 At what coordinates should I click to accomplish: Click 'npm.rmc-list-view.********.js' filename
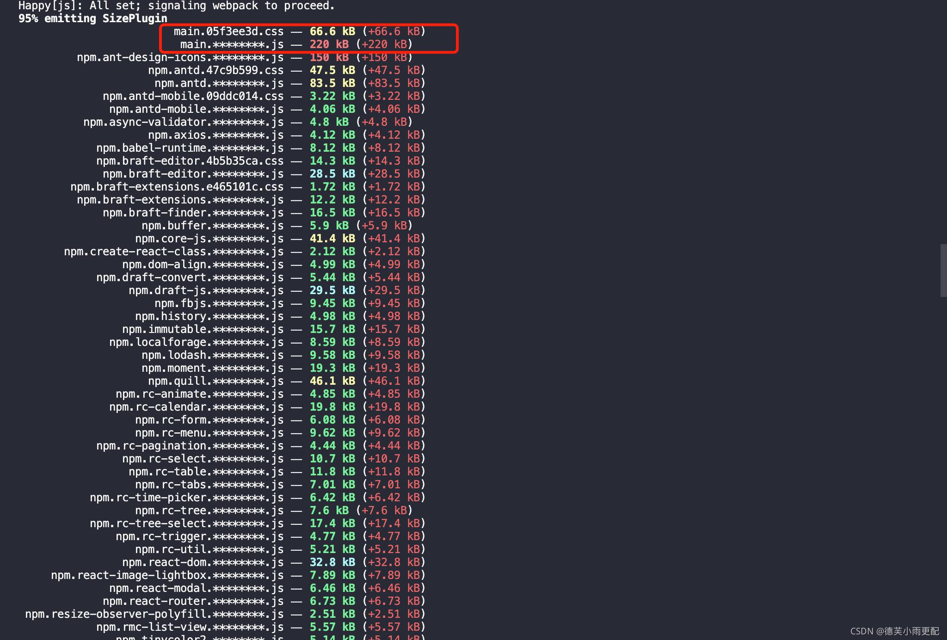[190, 627]
